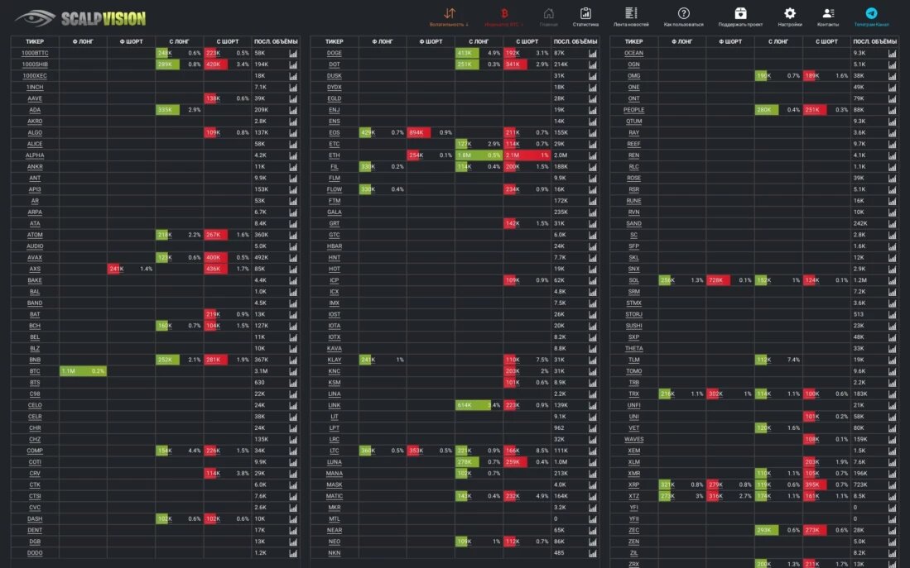Open Настройки settings gear
The image size is (910, 568).
point(790,17)
